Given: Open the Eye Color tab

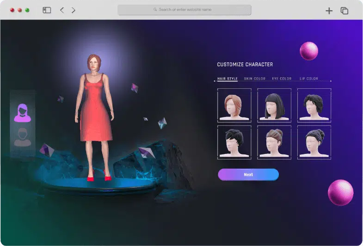Looking at the screenshot, I should point(282,79).
